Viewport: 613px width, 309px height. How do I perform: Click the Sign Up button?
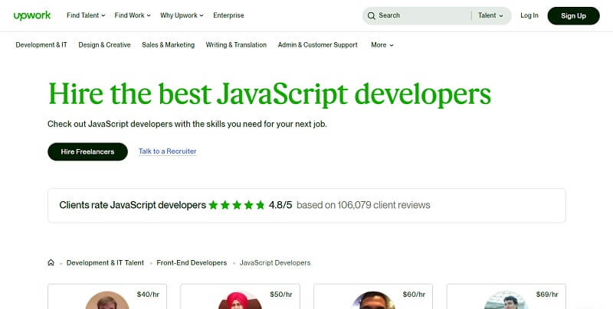coord(573,15)
